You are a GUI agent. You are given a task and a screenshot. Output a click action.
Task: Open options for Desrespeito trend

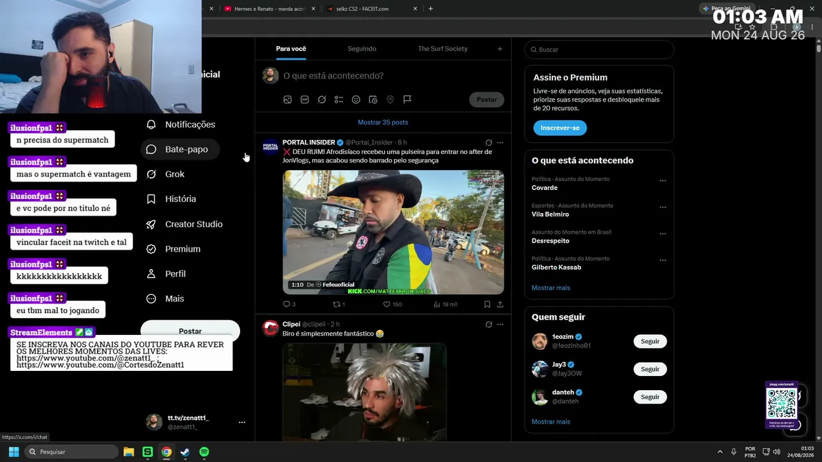(663, 234)
